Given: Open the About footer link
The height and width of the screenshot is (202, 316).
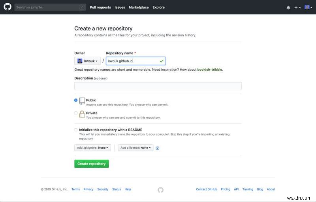Looking at the screenshot, I should click(x=271, y=189).
